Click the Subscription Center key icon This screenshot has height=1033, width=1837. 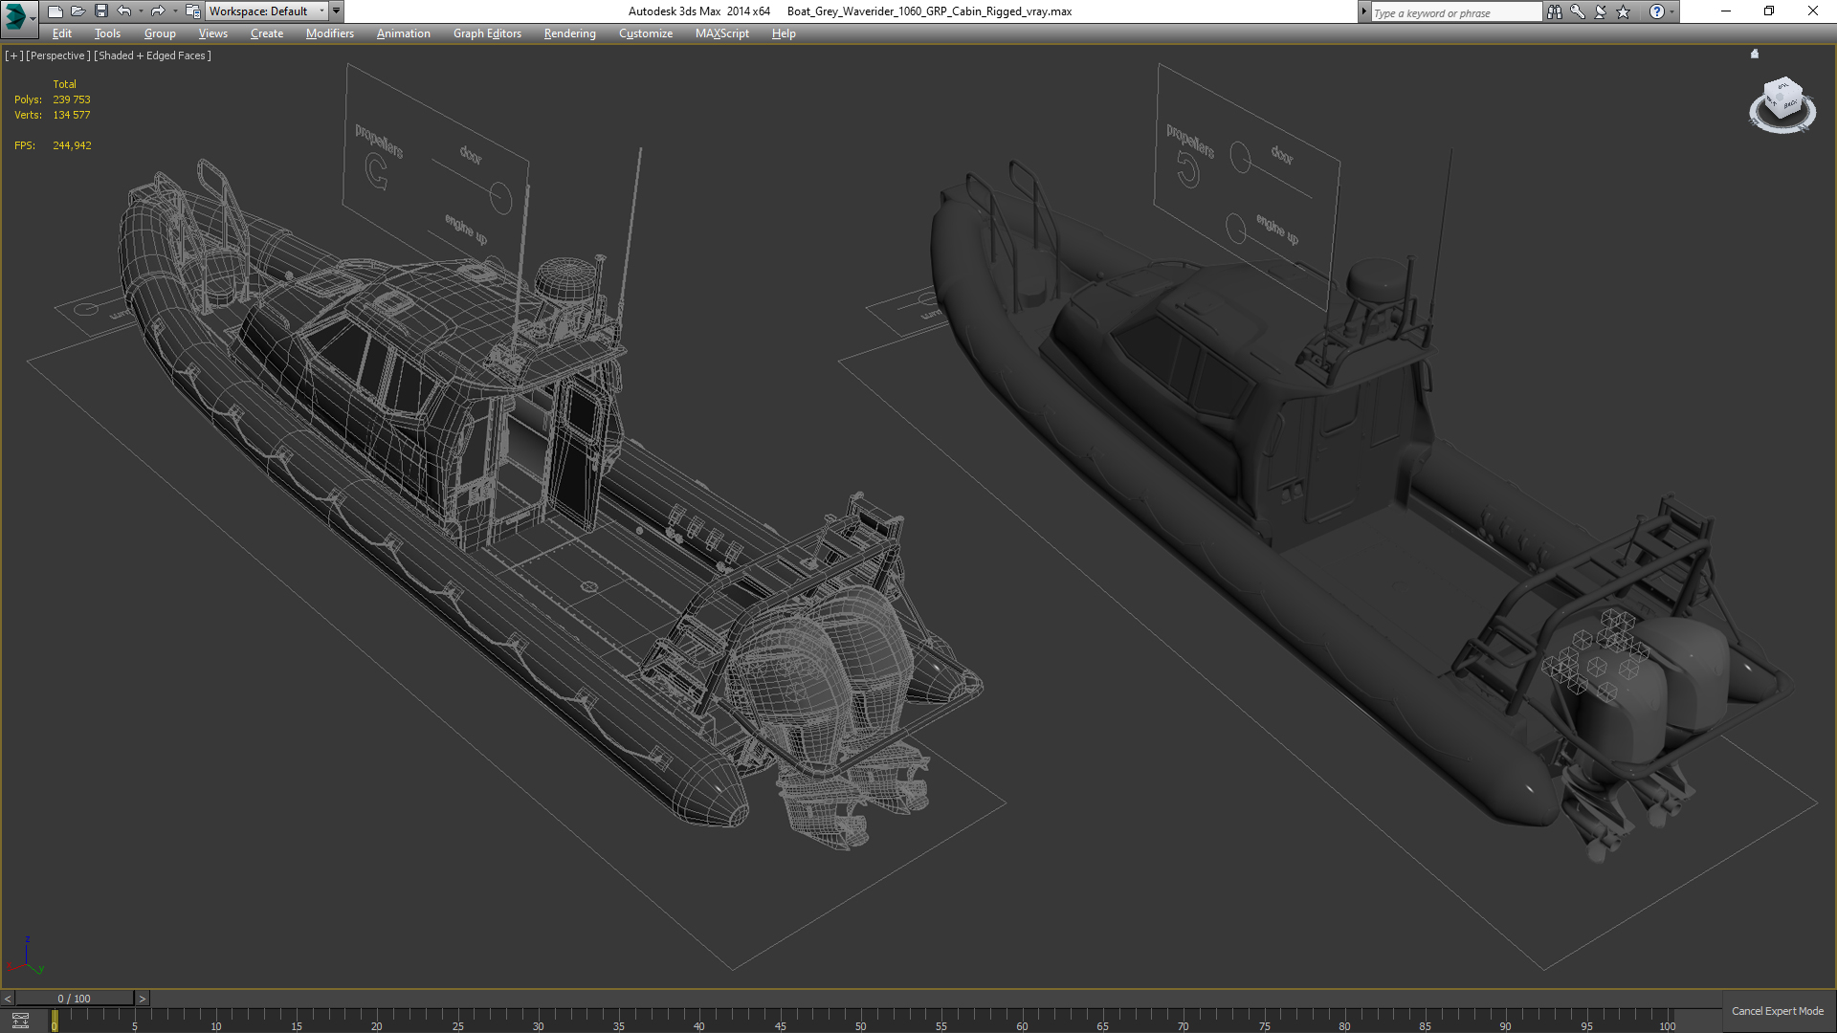pyautogui.click(x=1578, y=11)
